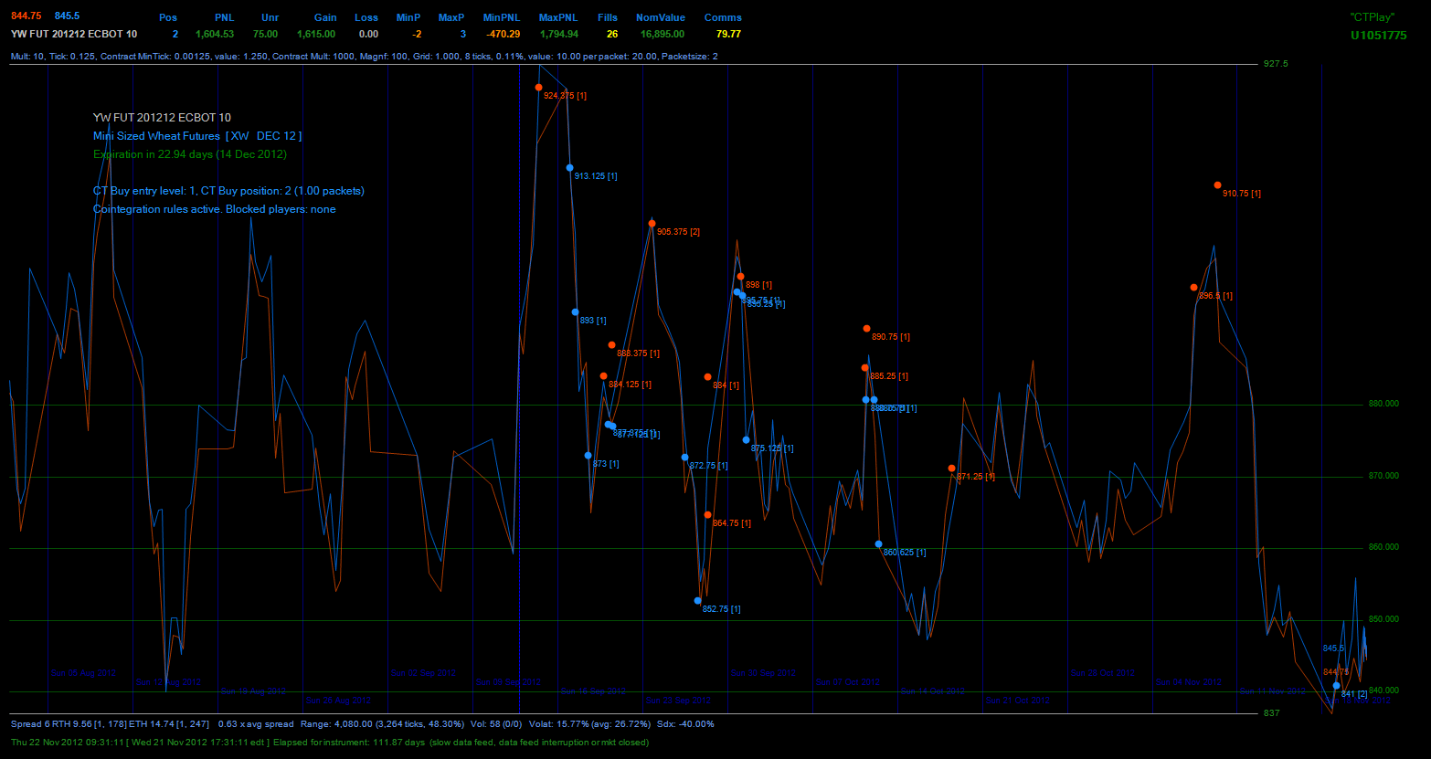Image resolution: width=1431 pixels, height=759 pixels.
Task: Click the 872.75 [1] buy marker
Action: 684,458
